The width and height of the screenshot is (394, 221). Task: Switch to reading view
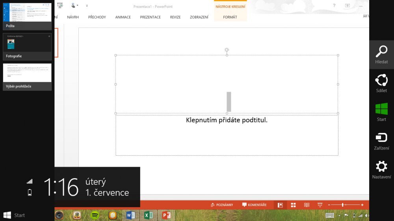click(307, 205)
